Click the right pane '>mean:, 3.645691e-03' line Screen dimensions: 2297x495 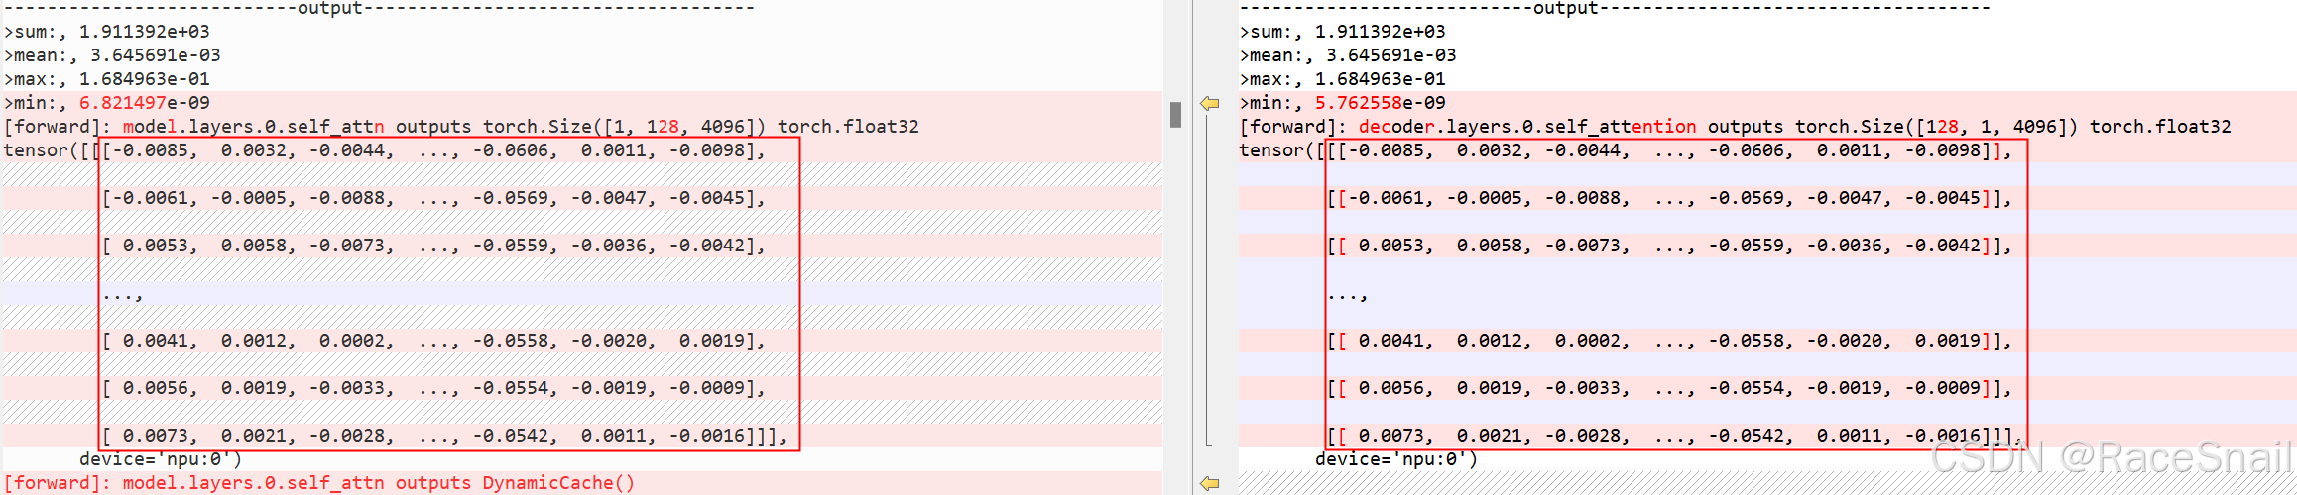click(1348, 55)
